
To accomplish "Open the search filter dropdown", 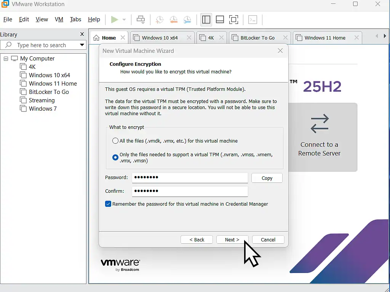I will point(82,45).
